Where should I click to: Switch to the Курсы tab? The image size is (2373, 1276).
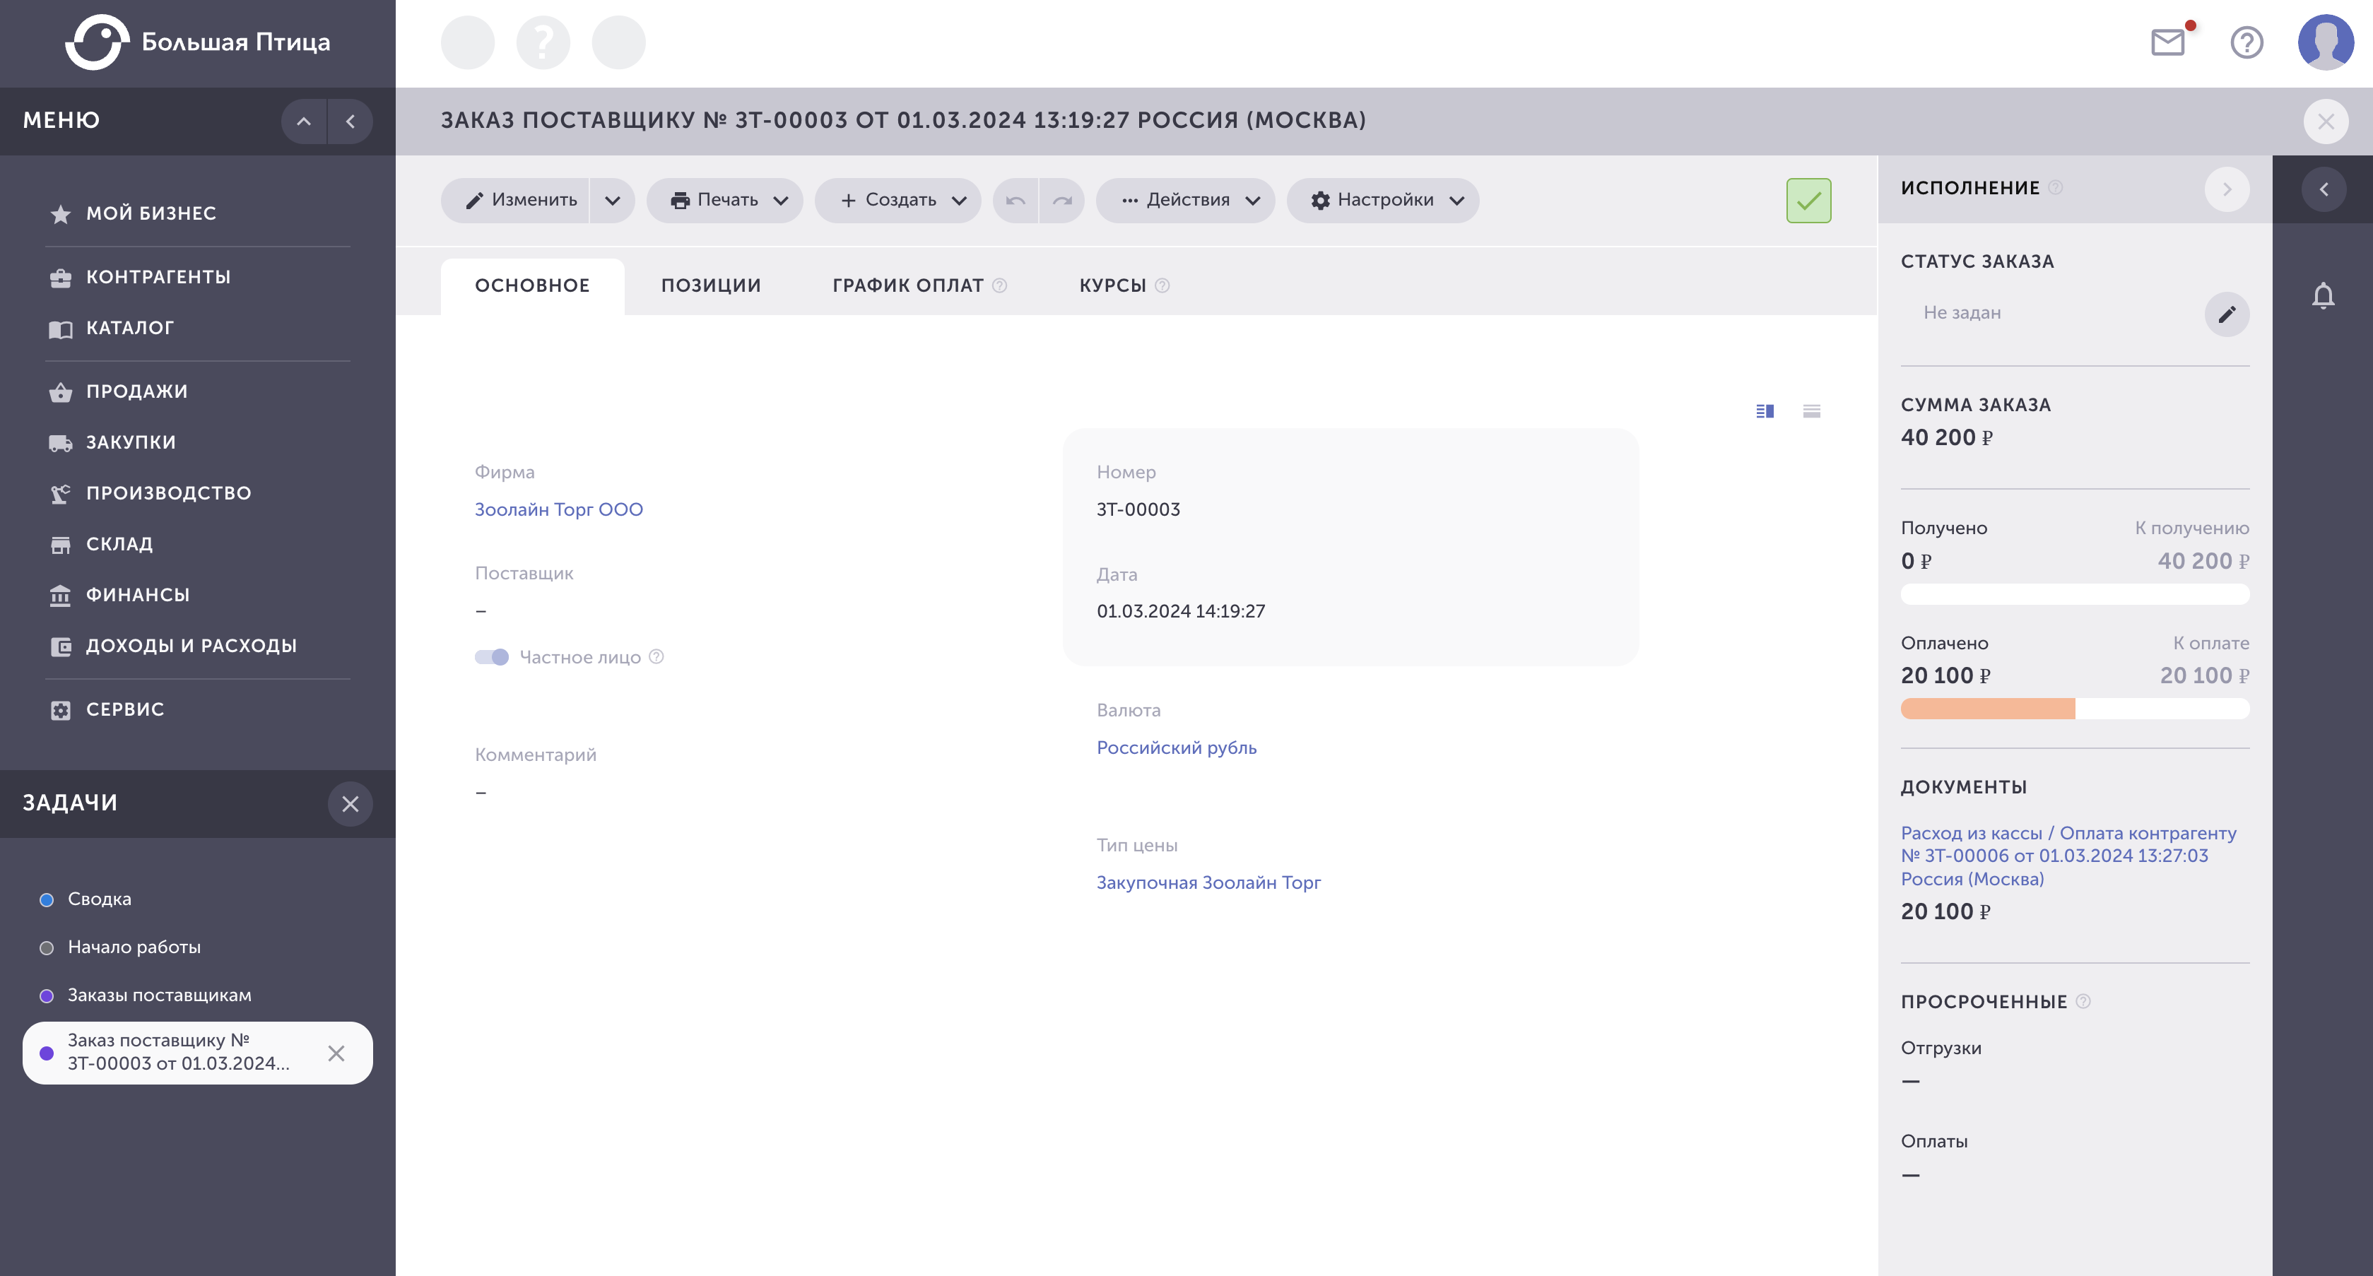1113,285
